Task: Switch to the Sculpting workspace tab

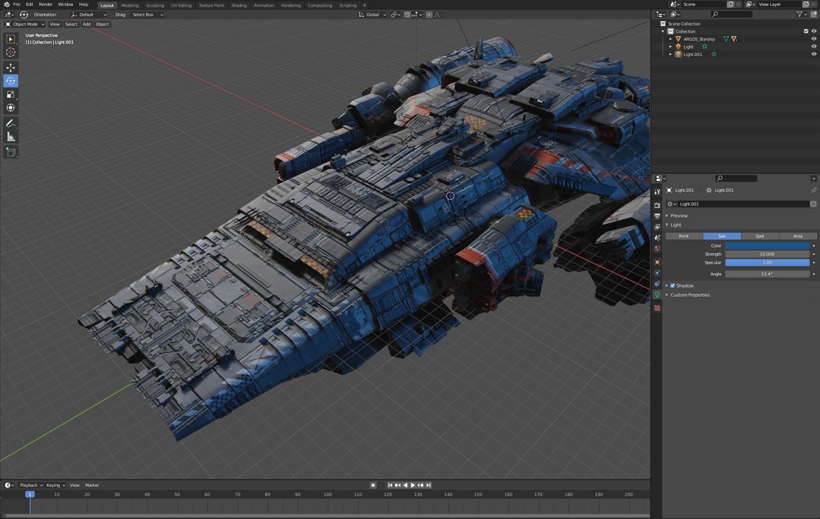Action: (154, 5)
